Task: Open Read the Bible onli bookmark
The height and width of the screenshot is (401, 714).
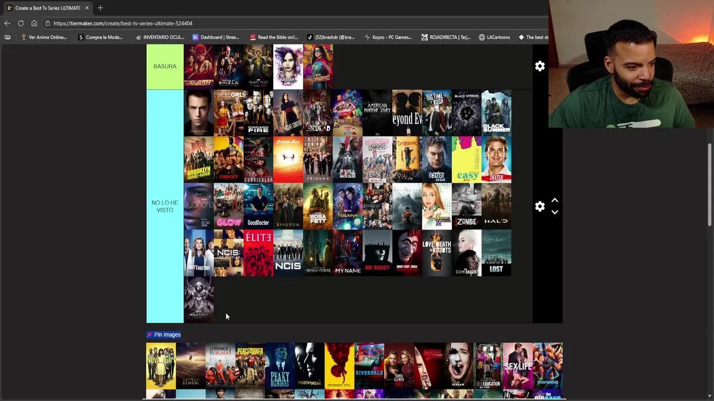Action: (274, 37)
